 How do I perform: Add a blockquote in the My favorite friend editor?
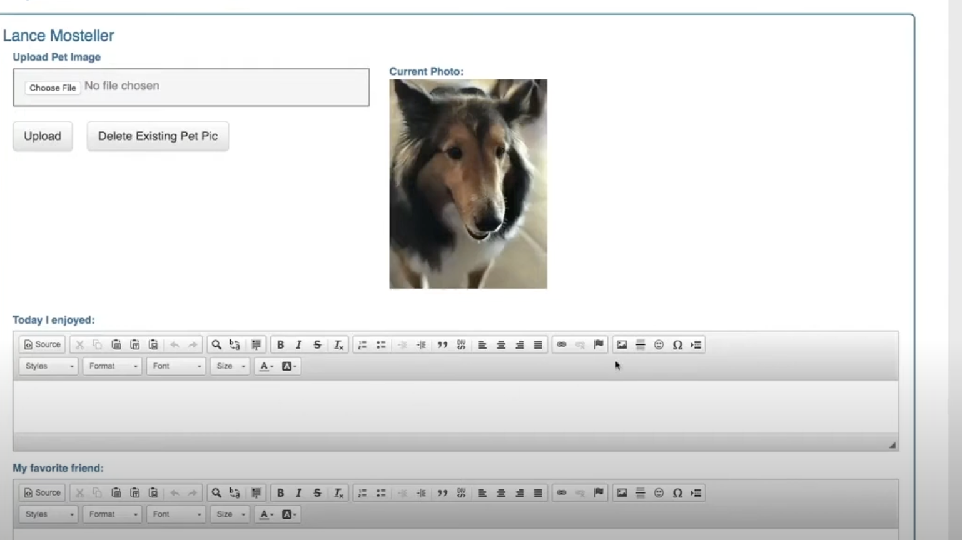point(443,492)
